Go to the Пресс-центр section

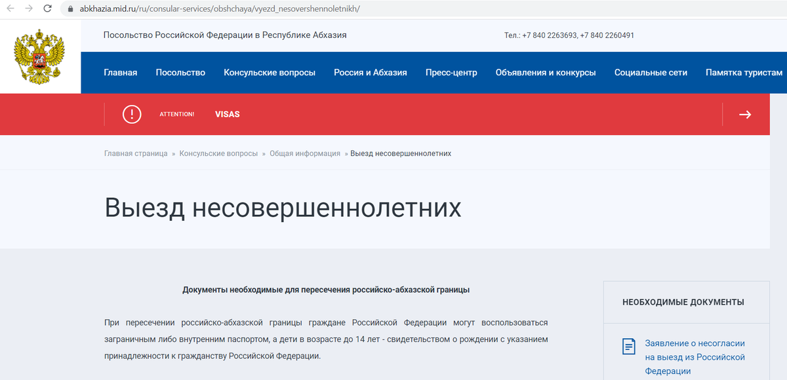451,73
